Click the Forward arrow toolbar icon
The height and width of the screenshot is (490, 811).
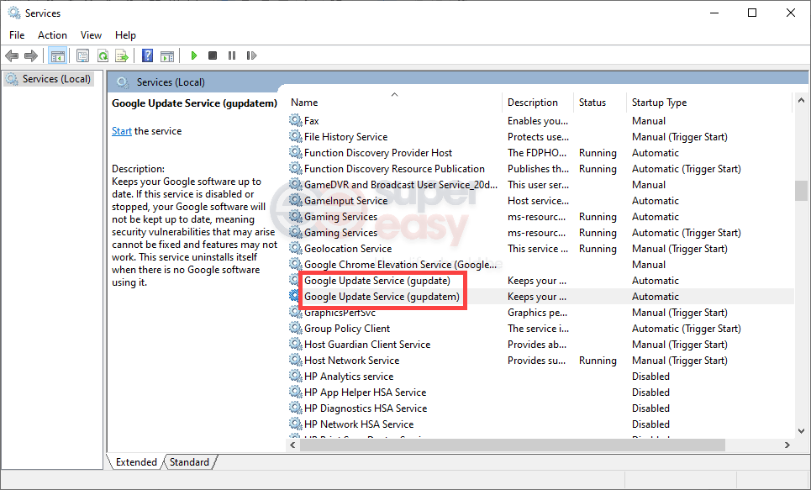click(31, 55)
